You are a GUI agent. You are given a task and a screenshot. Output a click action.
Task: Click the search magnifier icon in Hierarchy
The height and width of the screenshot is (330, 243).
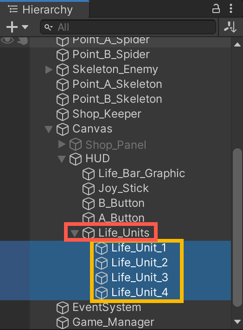click(x=48, y=27)
